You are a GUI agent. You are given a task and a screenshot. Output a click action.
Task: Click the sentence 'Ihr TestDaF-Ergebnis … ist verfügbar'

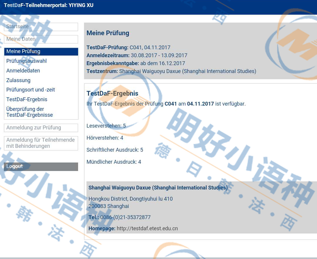pos(166,104)
